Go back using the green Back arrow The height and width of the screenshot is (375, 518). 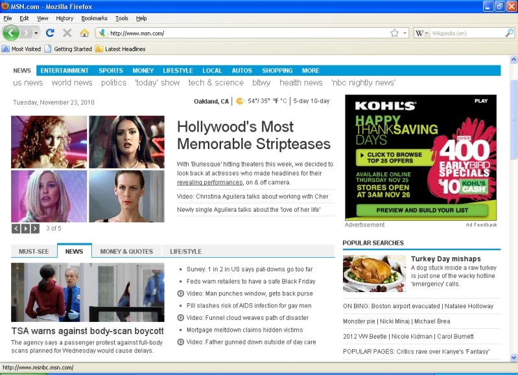pos(11,32)
